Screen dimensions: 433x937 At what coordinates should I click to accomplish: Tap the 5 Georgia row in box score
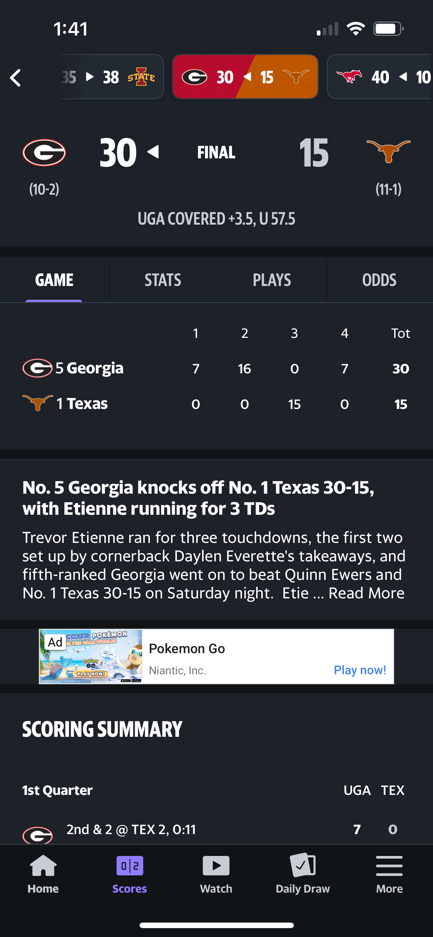coord(90,368)
